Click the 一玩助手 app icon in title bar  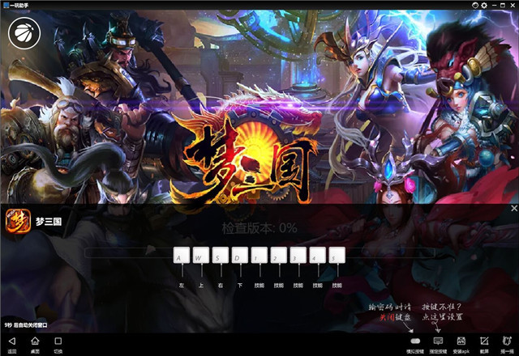[x=6, y=6]
